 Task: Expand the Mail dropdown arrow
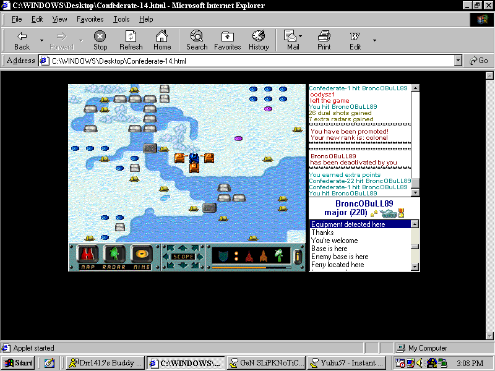point(300,36)
